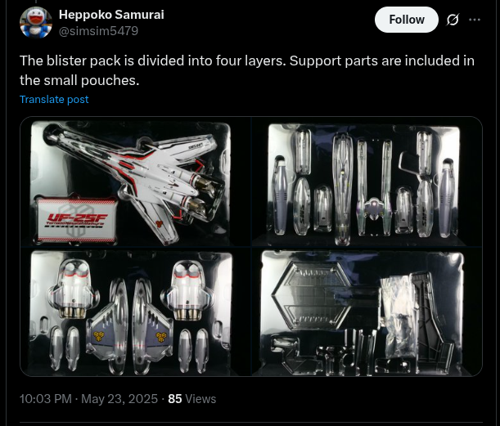Click the gunpod piece in second photo
The image size is (500, 426).
tap(342, 188)
